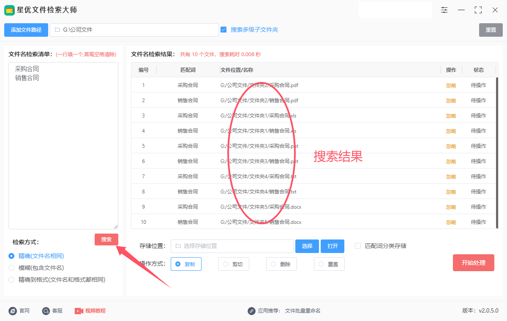Select row path 文件夹4/销售合同.txt
Viewport: 507px width, 321px height.
(259, 192)
